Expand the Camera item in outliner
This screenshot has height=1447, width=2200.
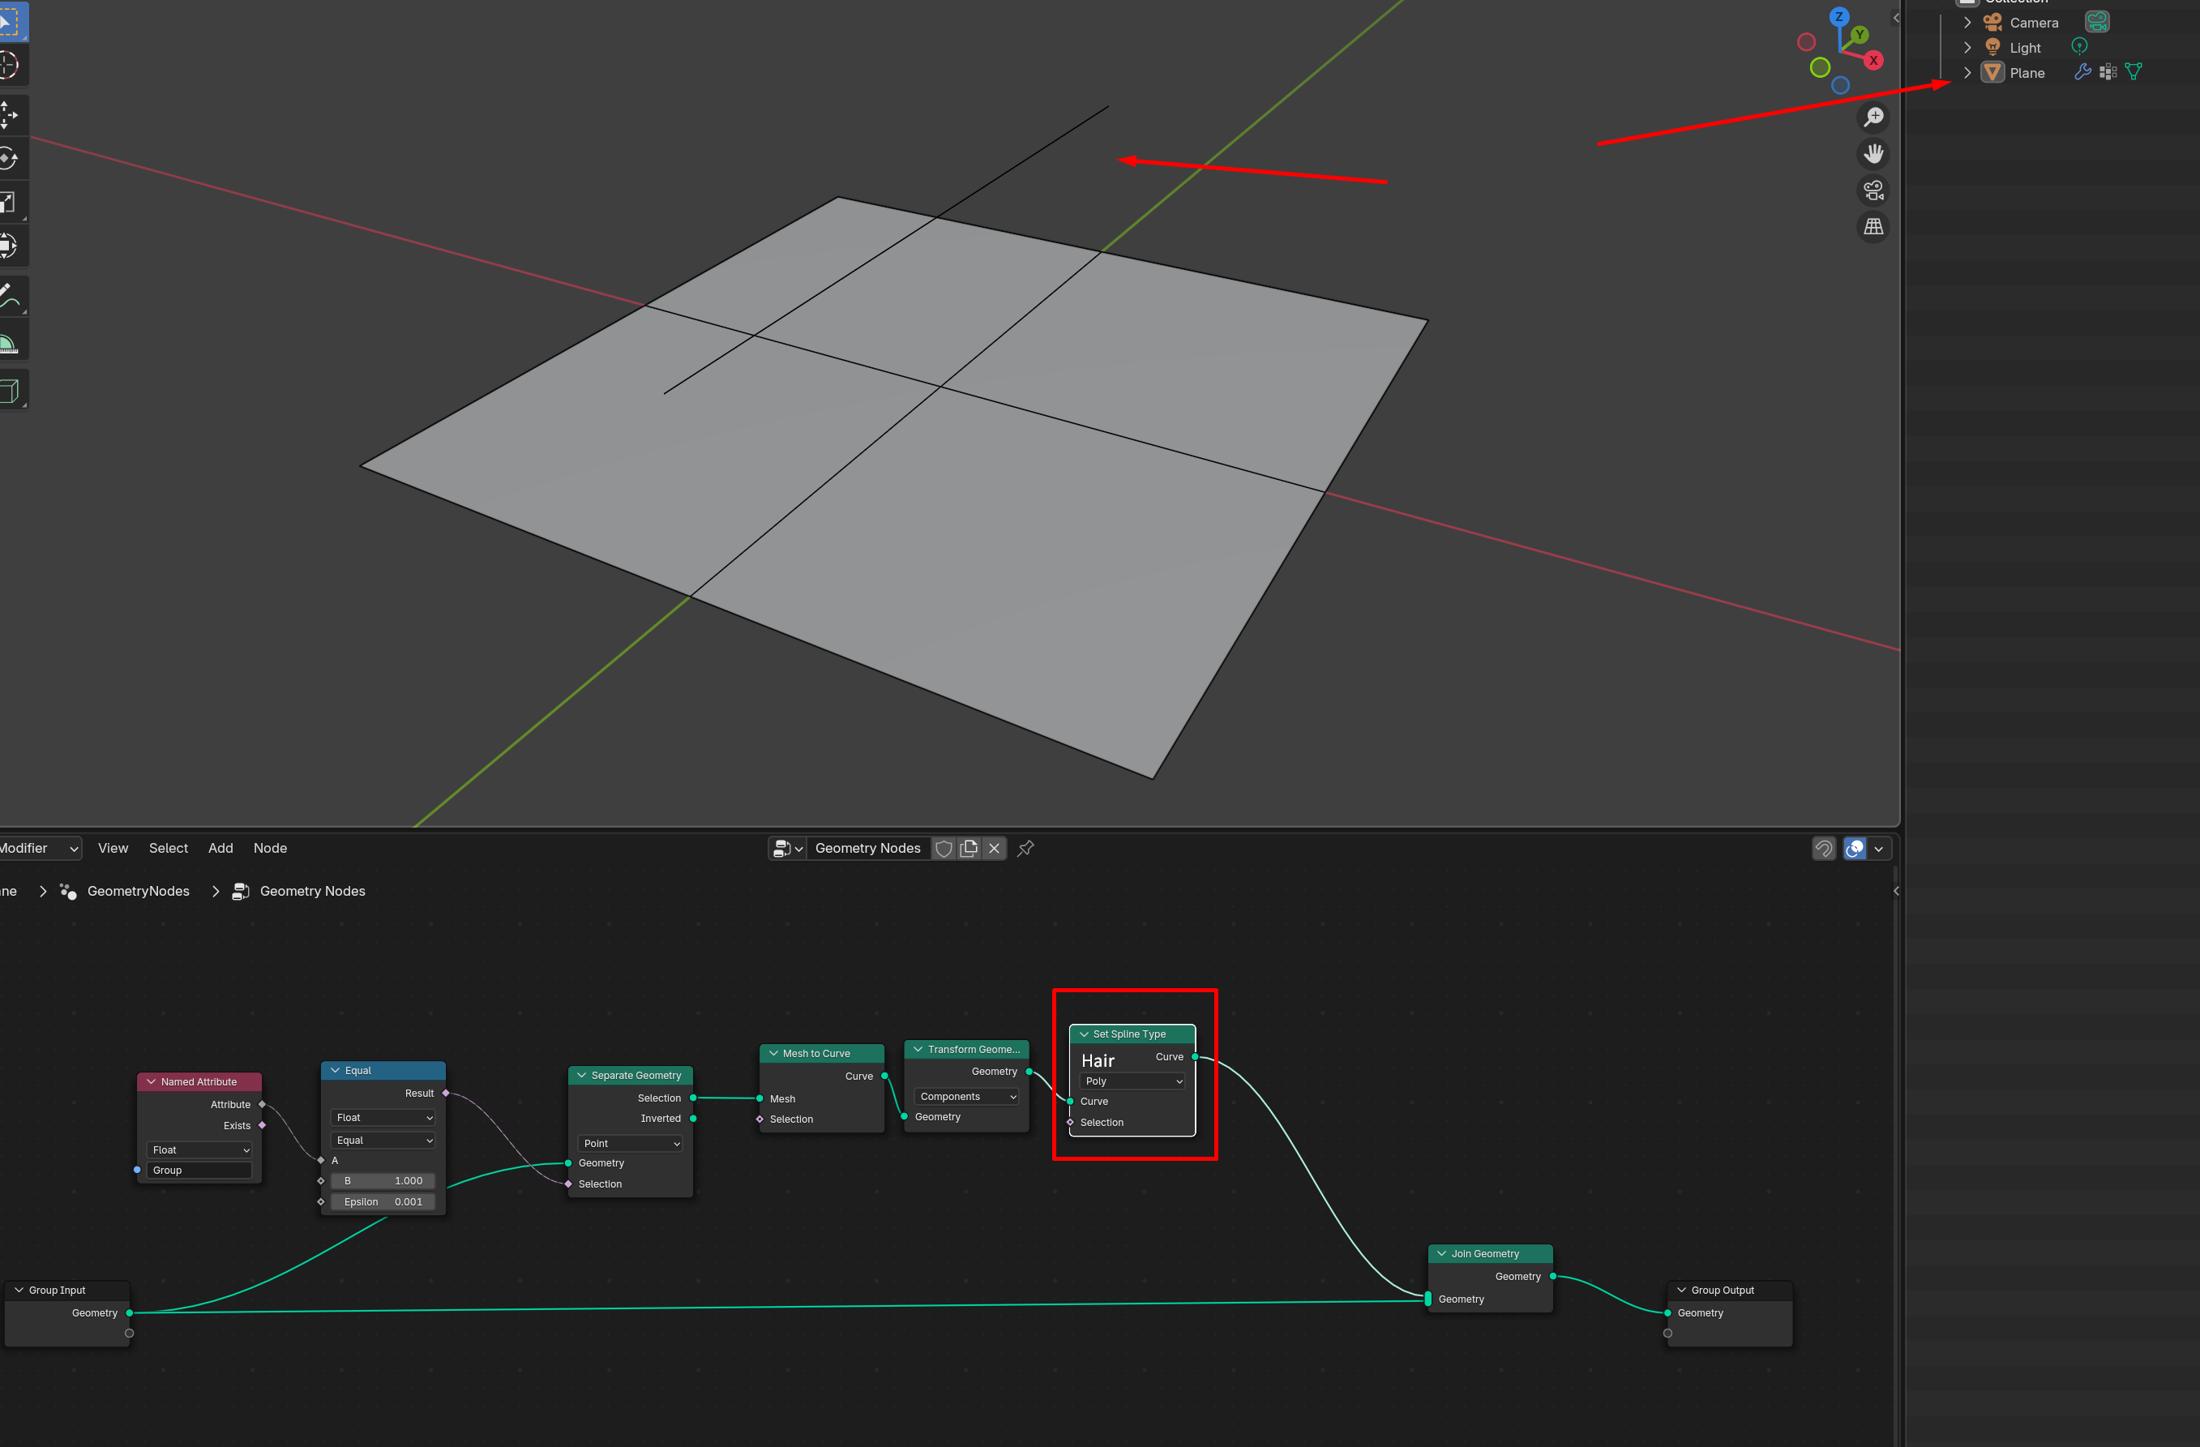[1967, 22]
